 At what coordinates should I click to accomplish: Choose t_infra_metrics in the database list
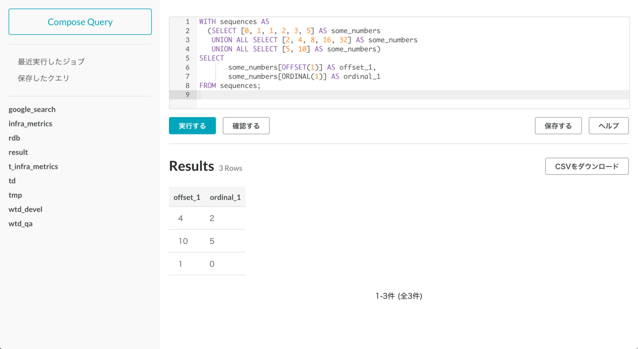33,166
